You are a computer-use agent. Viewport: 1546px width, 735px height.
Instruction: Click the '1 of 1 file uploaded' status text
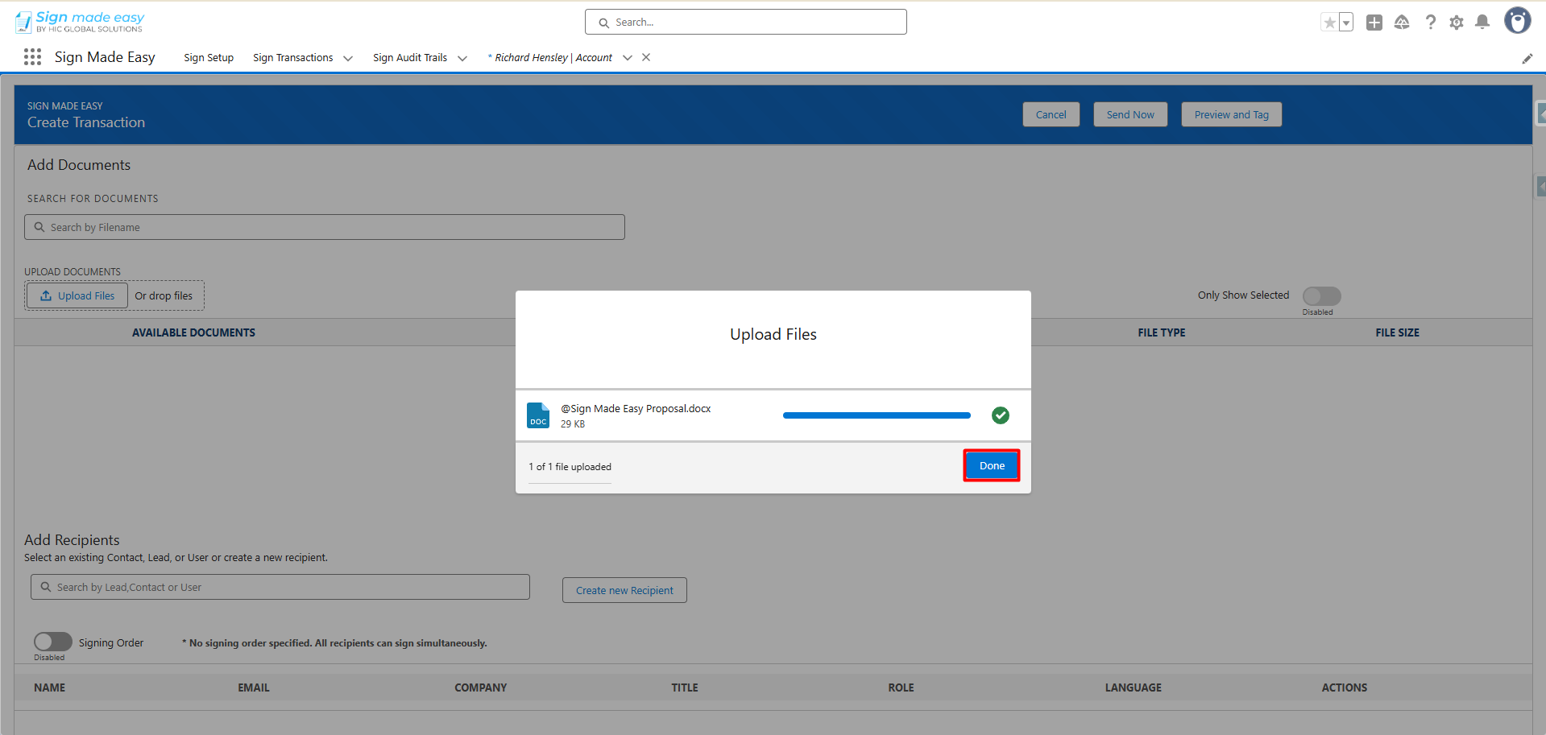click(570, 467)
